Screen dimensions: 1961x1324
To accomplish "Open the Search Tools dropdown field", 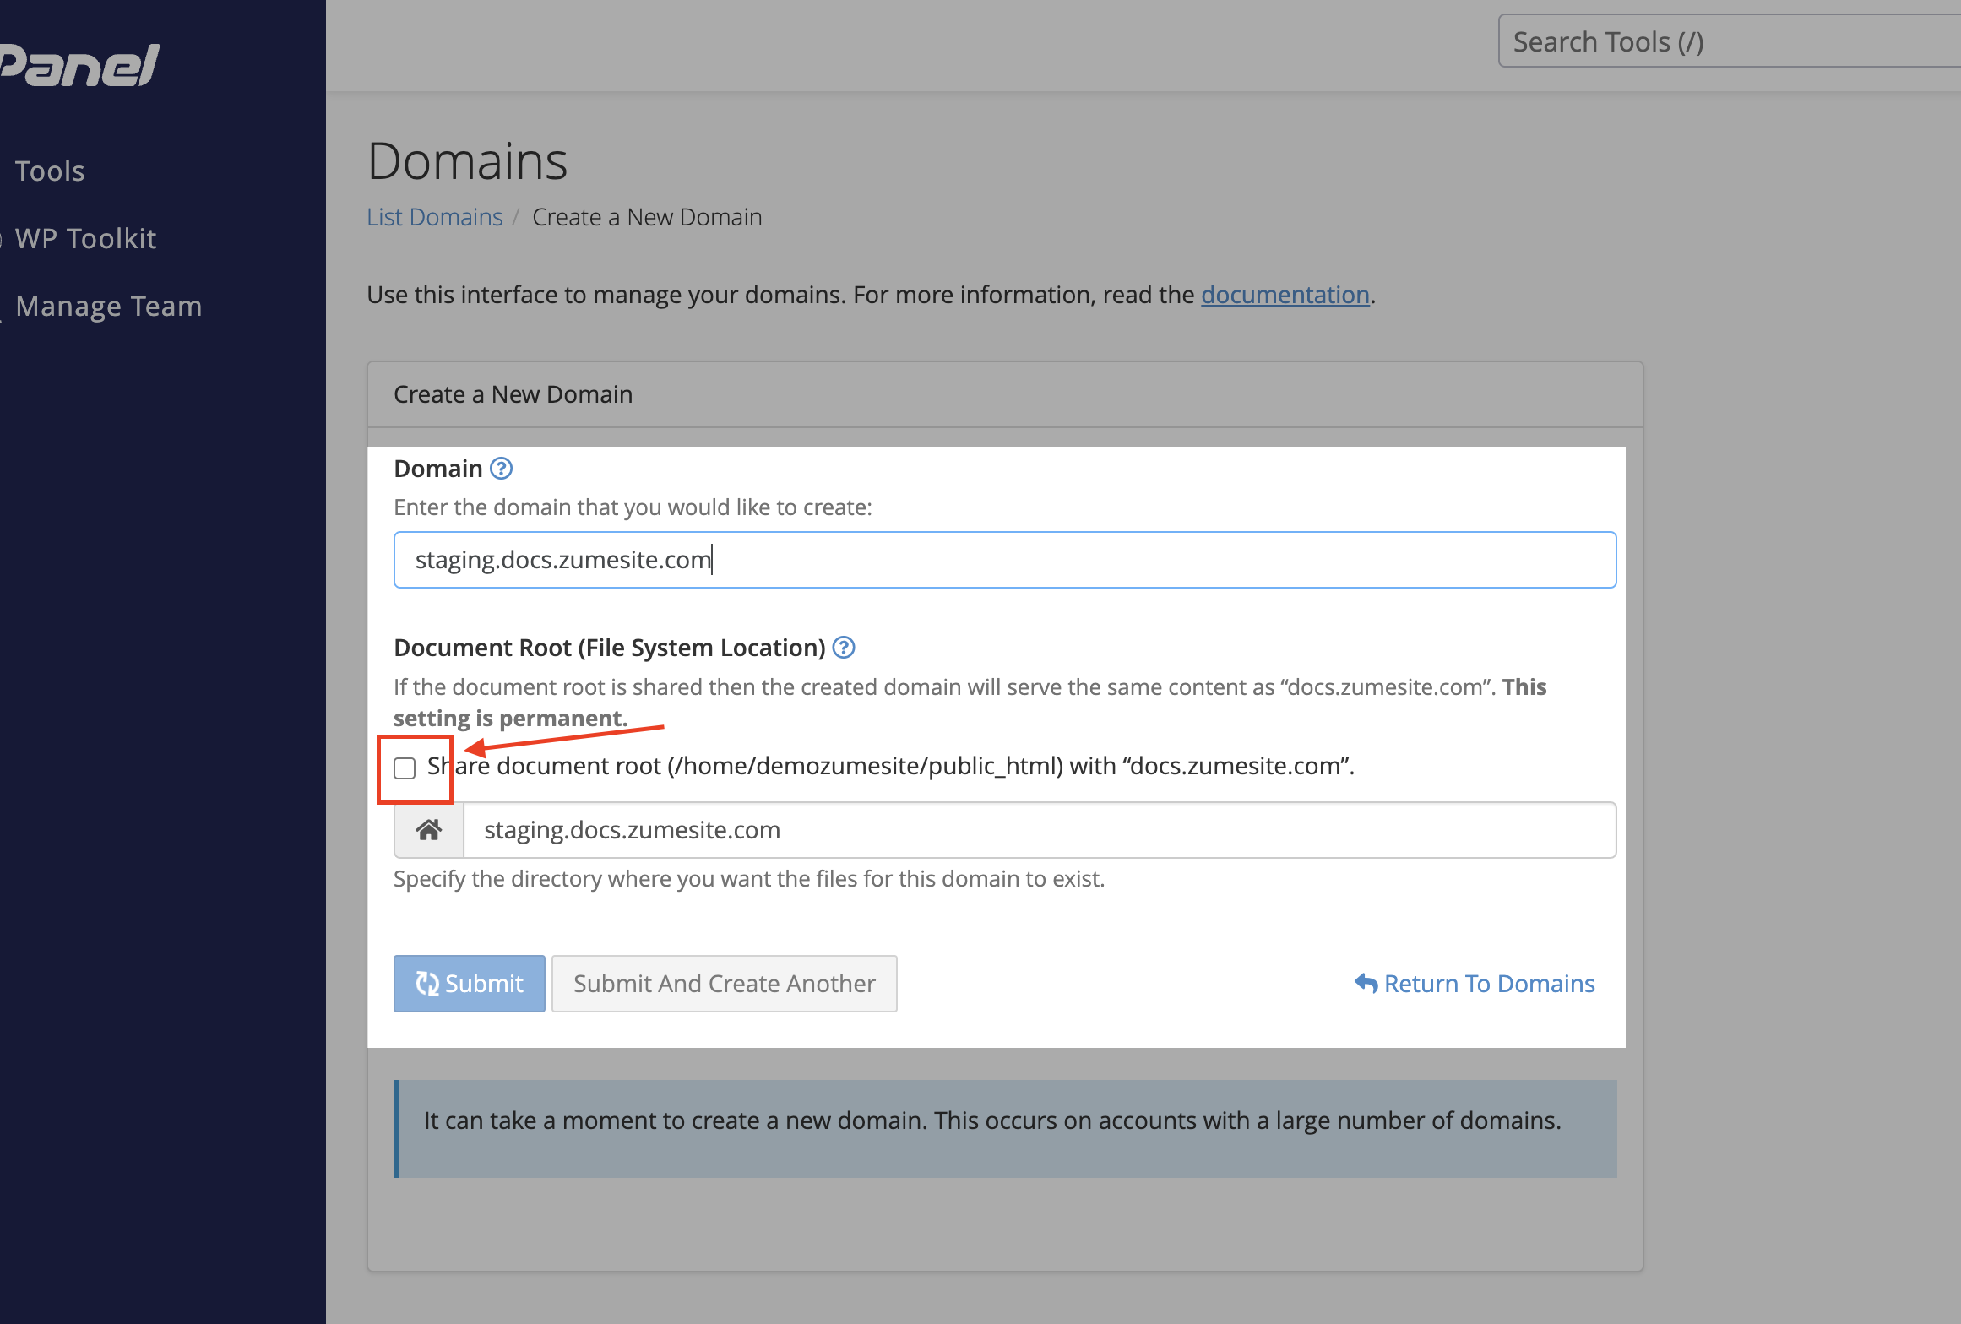I will coord(1729,41).
